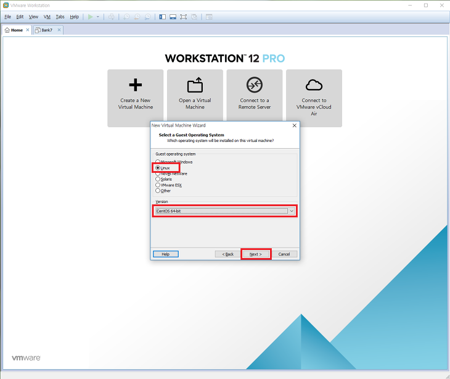Switch to the Bank7 tab
Screen dimensions: 450x379
tap(47, 30)
